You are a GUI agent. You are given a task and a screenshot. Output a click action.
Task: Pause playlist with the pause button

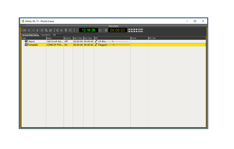(106, 30)
